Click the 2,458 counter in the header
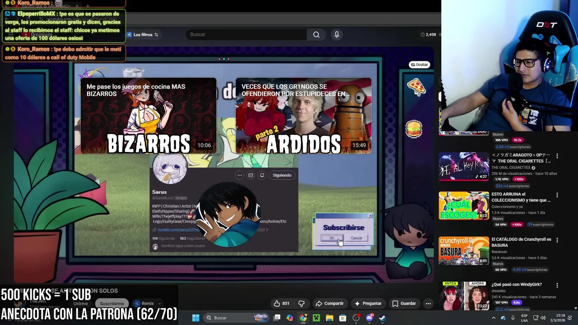The image size is (578, 325). (x=428, y=34)
